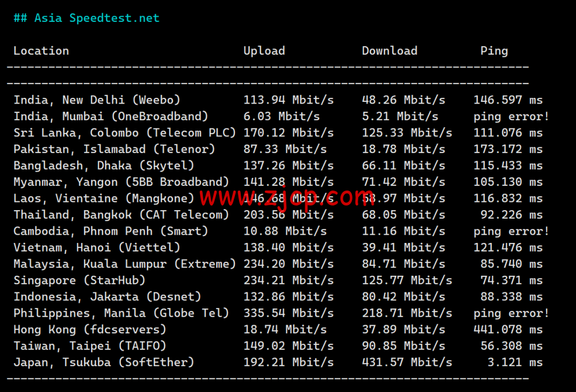Select ping value '3.121 ms'
The height and width of the screenshot is (392, 576).
tap(515, 362)
